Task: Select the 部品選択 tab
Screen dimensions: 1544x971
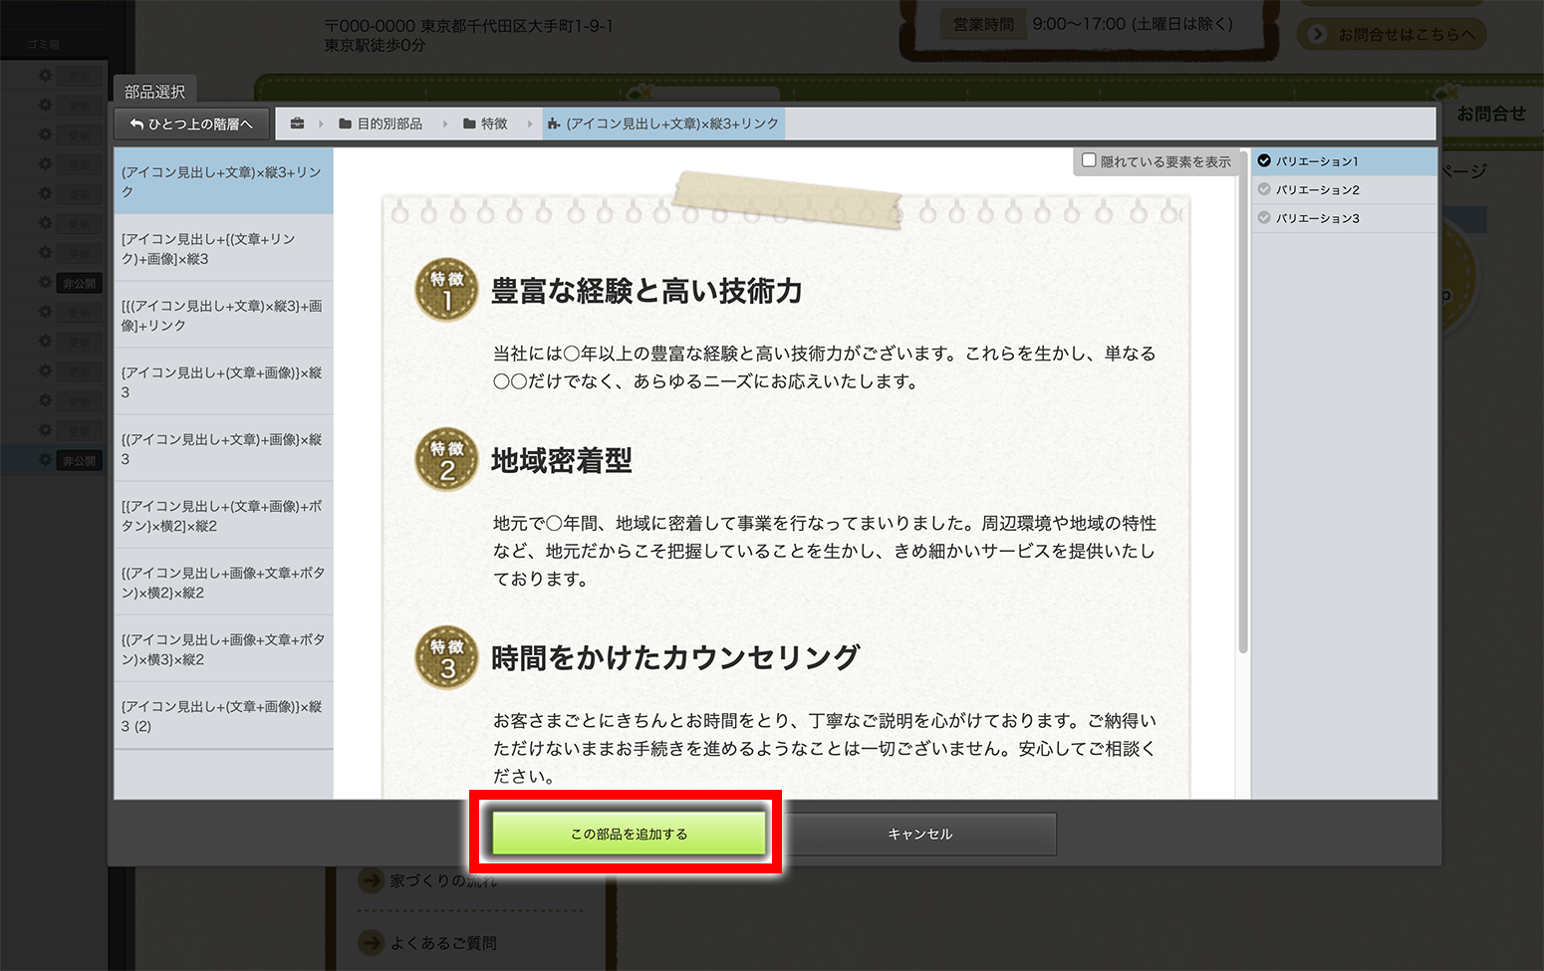Action: 154,92
